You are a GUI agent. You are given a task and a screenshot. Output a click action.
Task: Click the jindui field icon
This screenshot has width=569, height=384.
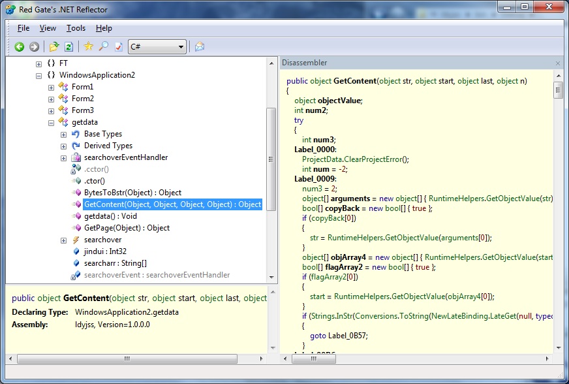pyautogui.click(x=76, y=251)
